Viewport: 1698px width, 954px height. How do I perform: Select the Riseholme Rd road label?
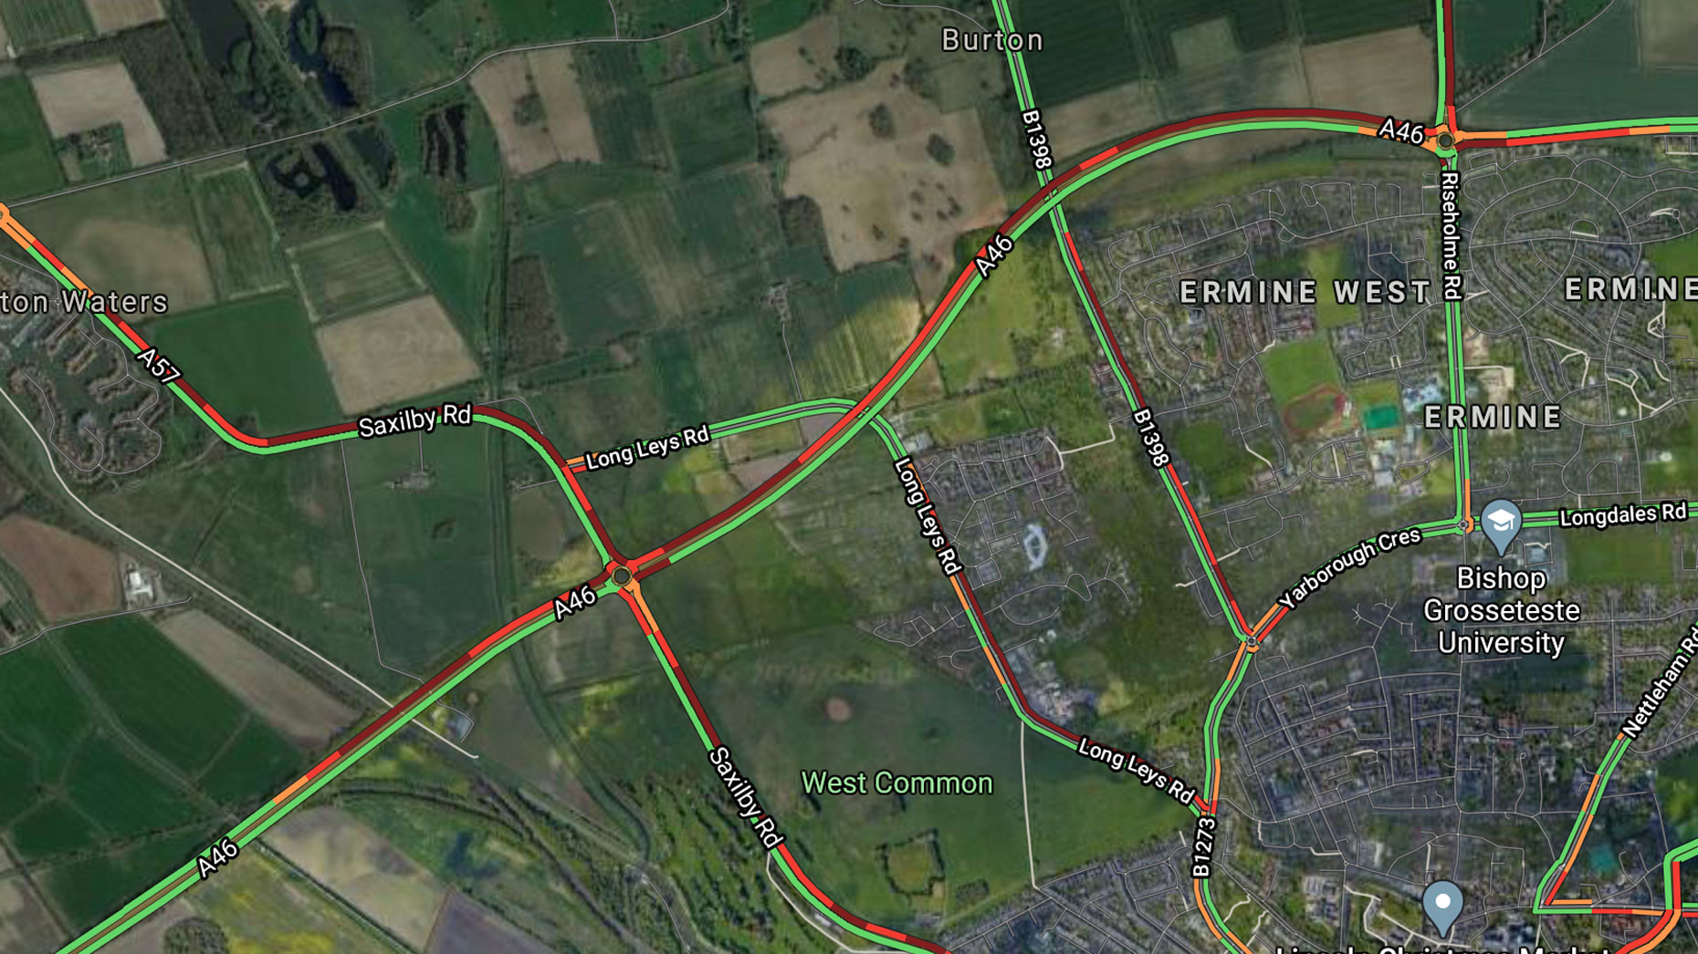click(1451, 235)
